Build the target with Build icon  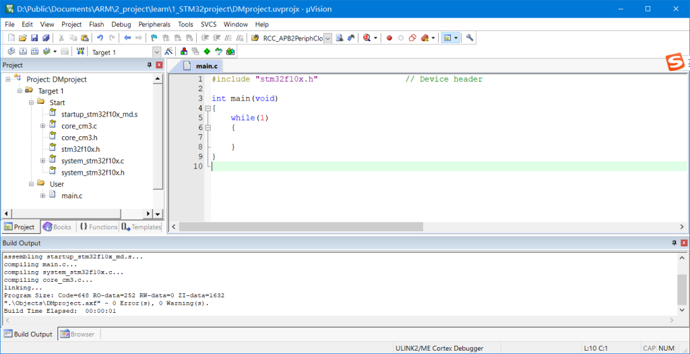coord(23,51)
